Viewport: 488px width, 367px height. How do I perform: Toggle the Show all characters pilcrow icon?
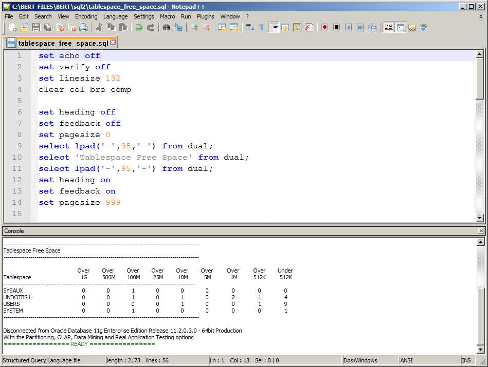[x=261, y=27]
